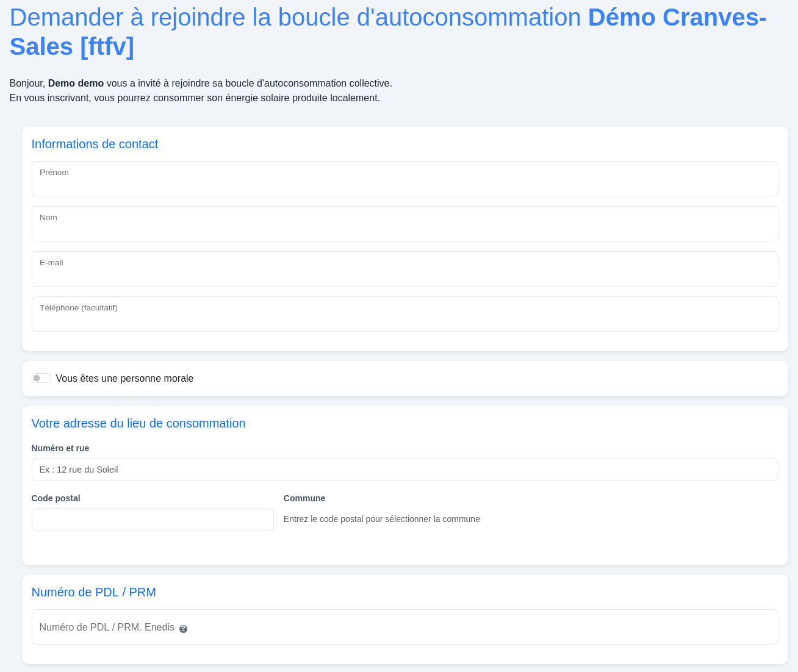Click the 'Vous êtes une personne morale' label
This screenshot has height=672, width=798.
[124, 378]
